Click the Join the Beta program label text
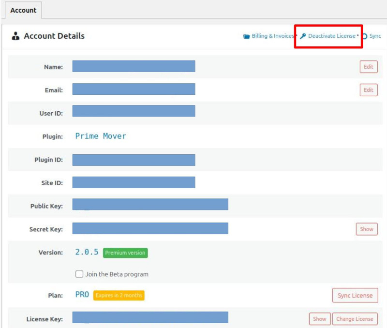387x328 pixels. pos(117,274)
